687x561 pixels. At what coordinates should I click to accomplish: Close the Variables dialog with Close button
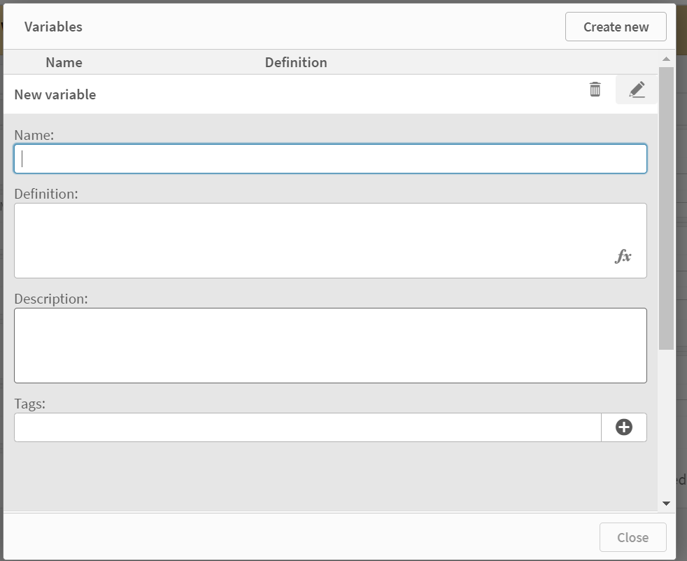[632, 537]
